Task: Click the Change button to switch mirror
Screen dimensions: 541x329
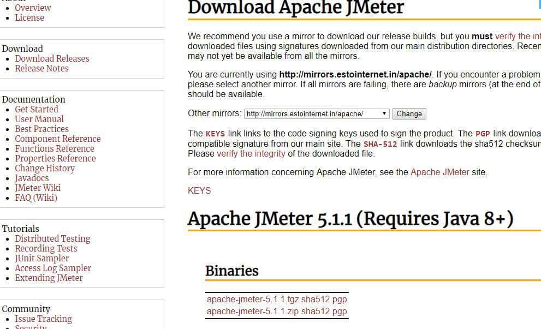Action: coord(409,113)
